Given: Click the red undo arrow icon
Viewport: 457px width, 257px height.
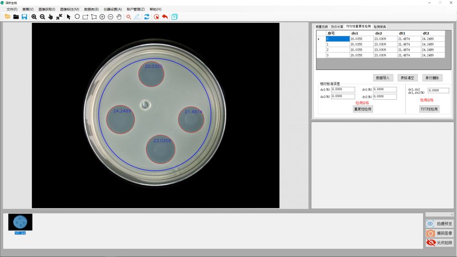Looking at the screenshot, I should click(x=165, y=16).
